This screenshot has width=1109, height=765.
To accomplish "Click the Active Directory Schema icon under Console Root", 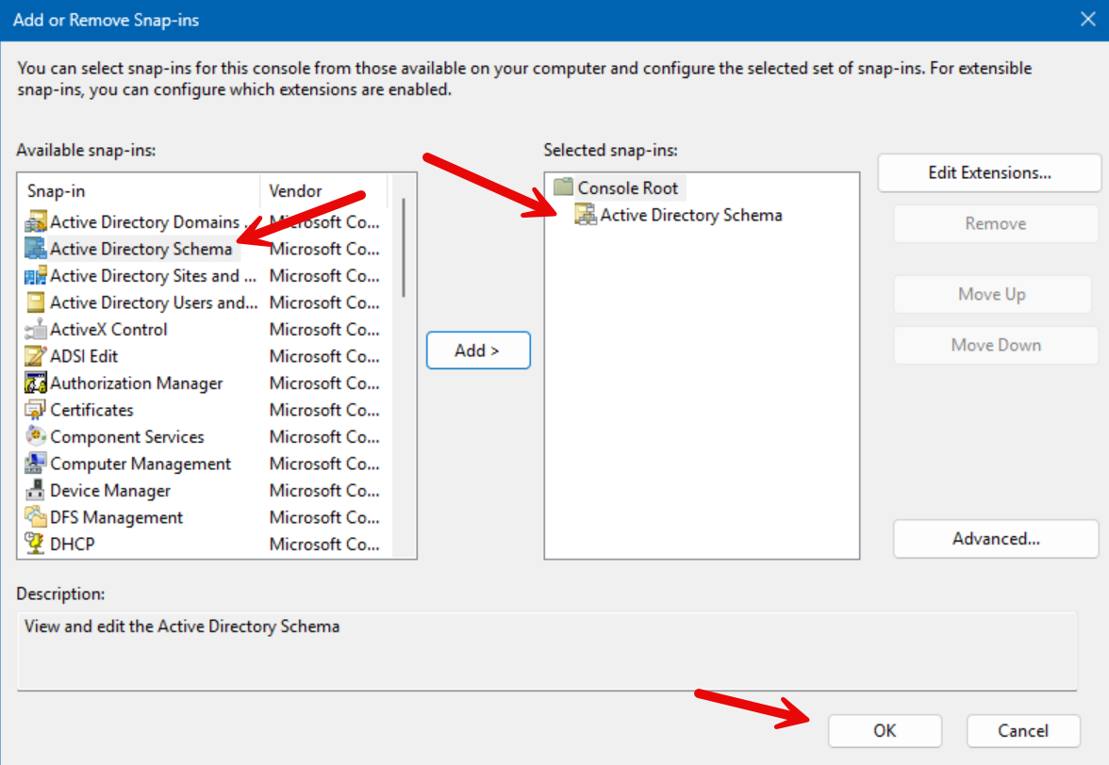I will (x=586, y=214).
